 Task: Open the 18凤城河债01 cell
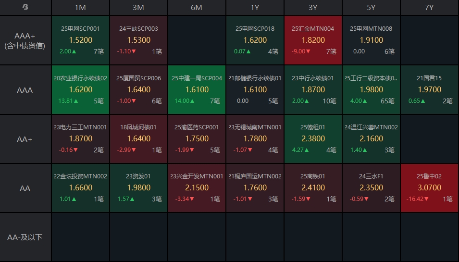tap(138, 139)
